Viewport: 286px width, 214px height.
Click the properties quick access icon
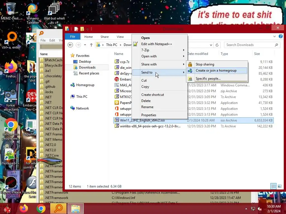(x=76, y=29)
